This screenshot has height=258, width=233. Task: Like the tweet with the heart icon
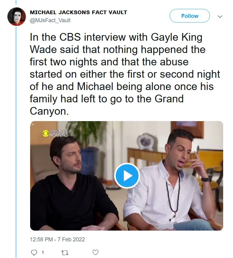(x=95, y=252)
